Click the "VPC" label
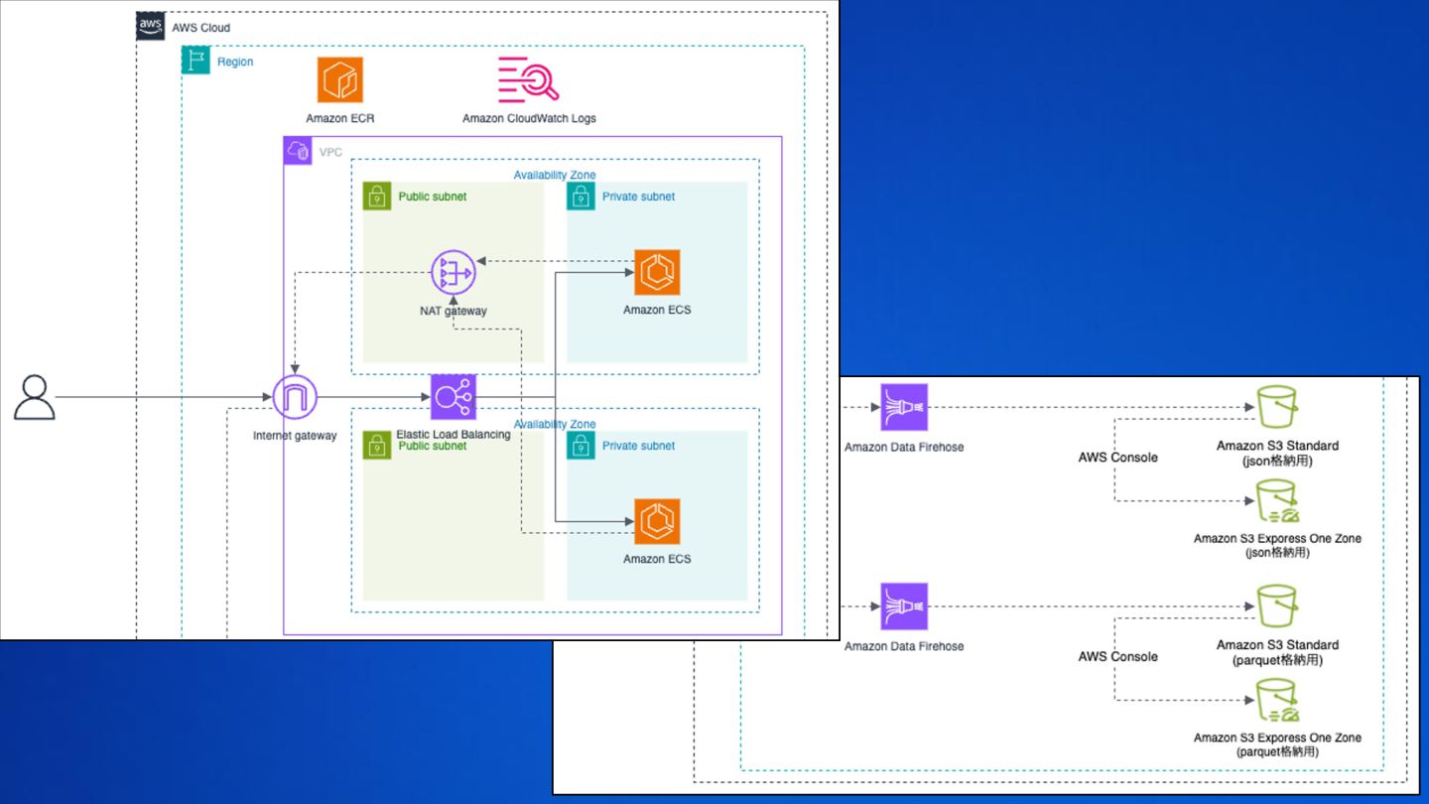 330,153
